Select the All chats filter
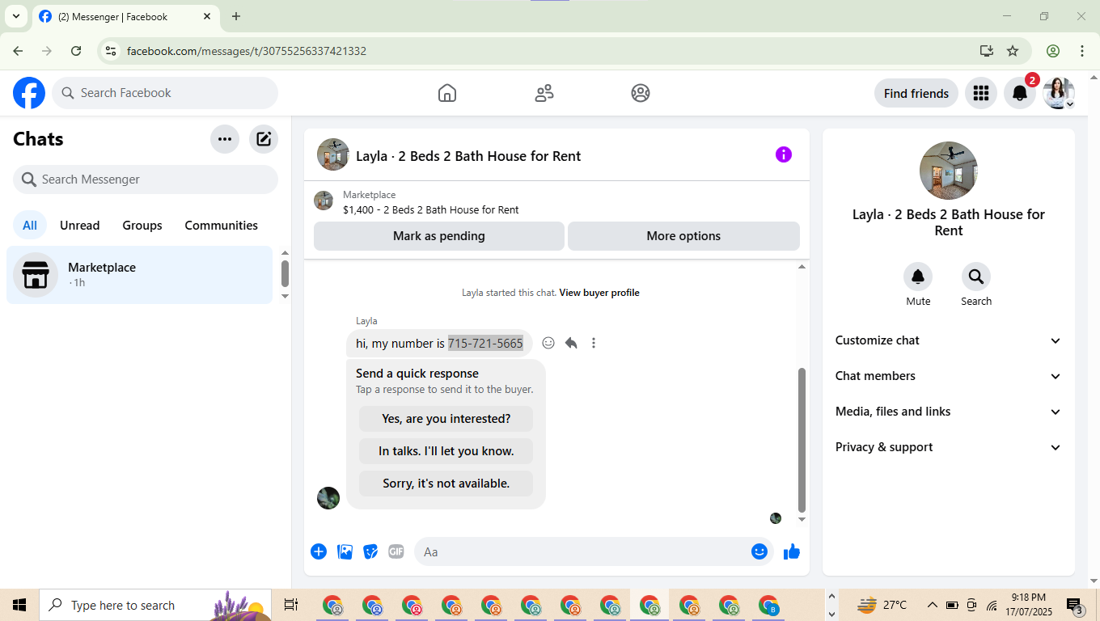This screenshot has height=621, width=1100. [x=30, y=226]
